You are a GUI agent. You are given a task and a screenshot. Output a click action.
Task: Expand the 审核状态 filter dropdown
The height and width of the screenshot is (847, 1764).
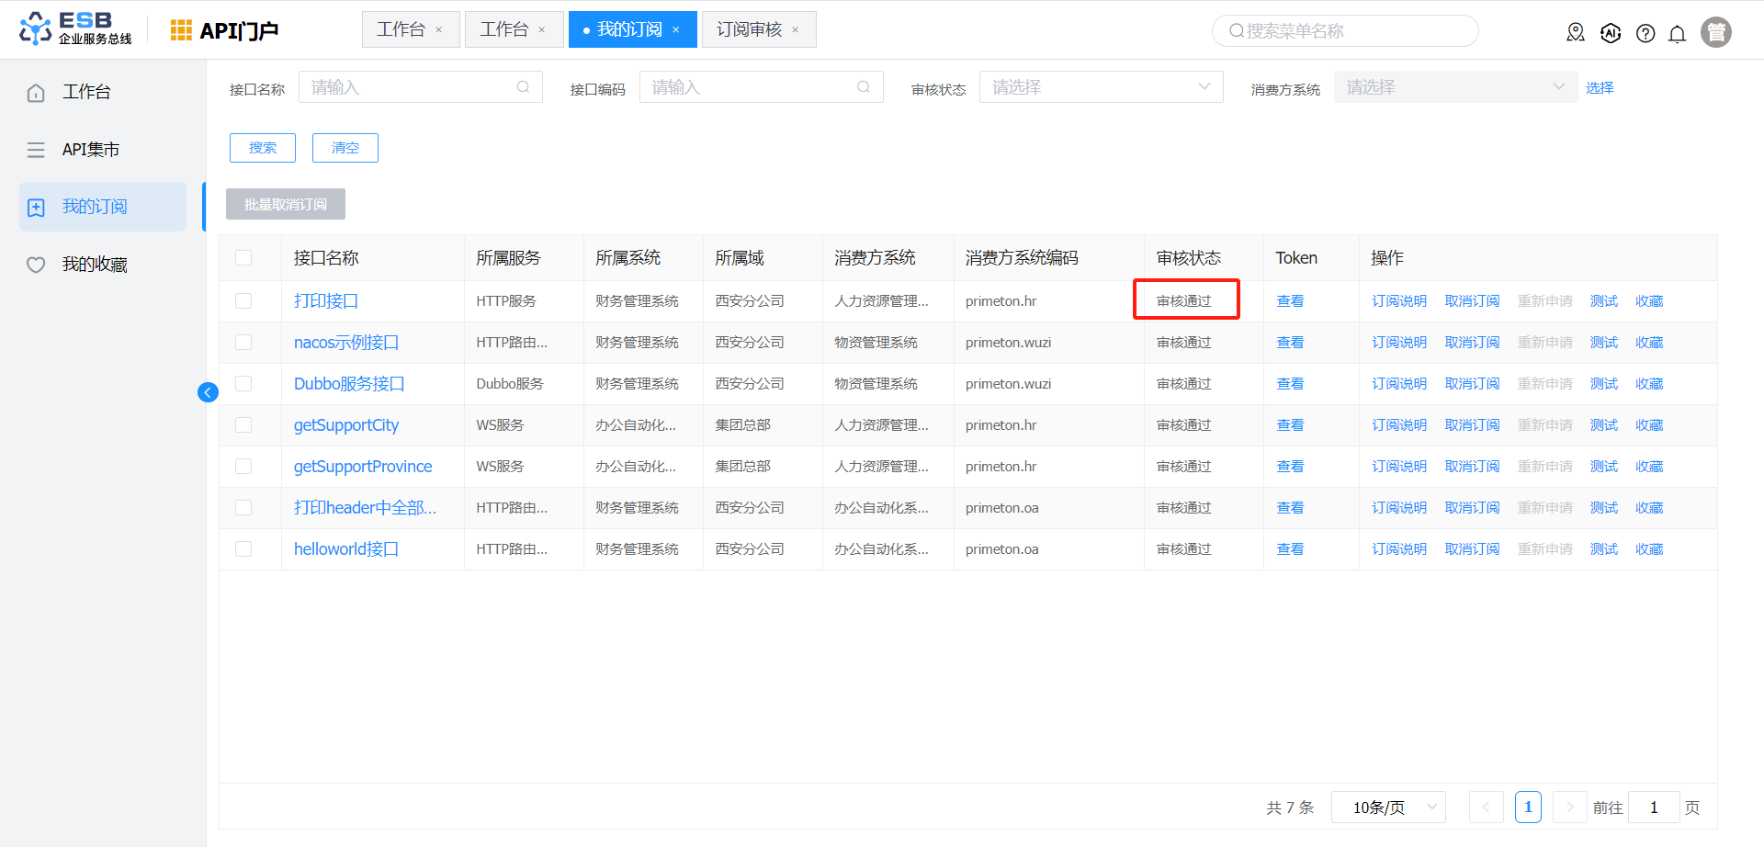[1101, 87]
